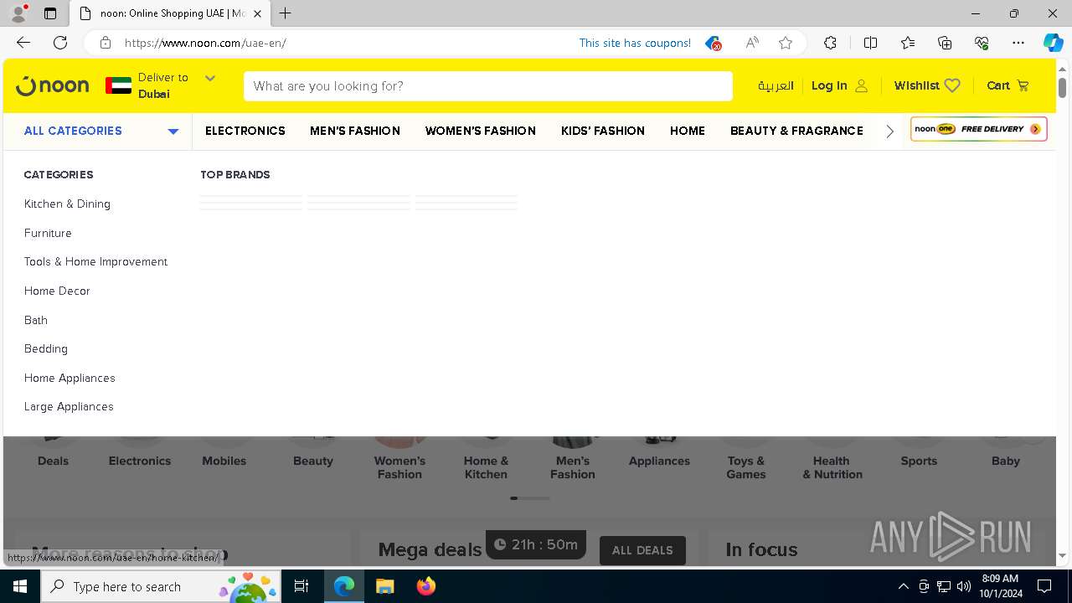Click 'This site has coupons!' notice

[635, 43]
